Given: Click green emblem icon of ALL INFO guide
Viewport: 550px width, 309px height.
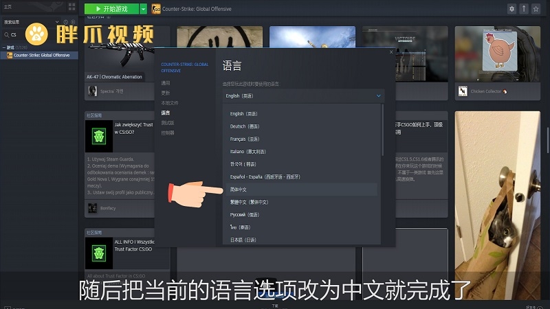Looking at the screenshot, I should 99,253.
